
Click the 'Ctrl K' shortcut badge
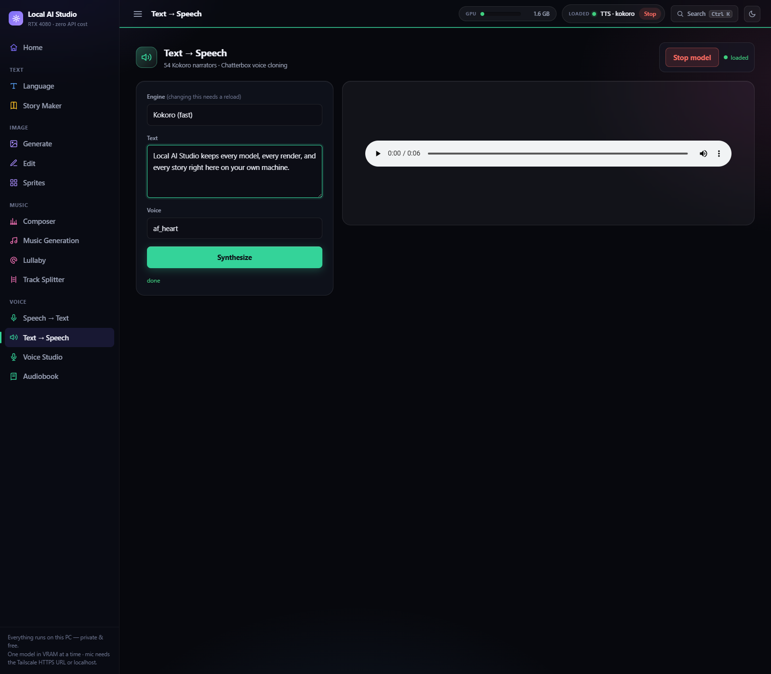point(720,14)
